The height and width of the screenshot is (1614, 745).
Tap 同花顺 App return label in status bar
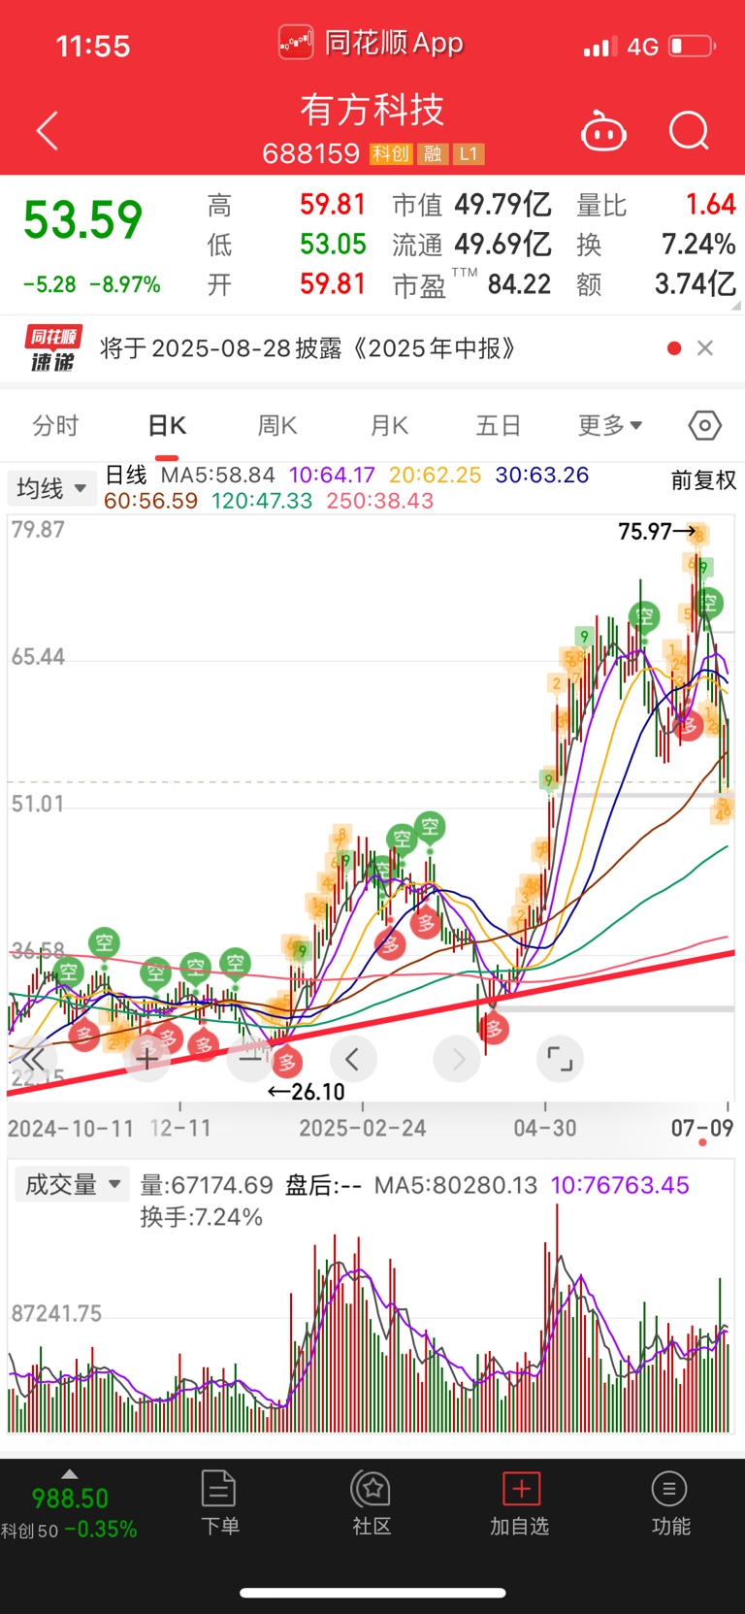point(372,43)
